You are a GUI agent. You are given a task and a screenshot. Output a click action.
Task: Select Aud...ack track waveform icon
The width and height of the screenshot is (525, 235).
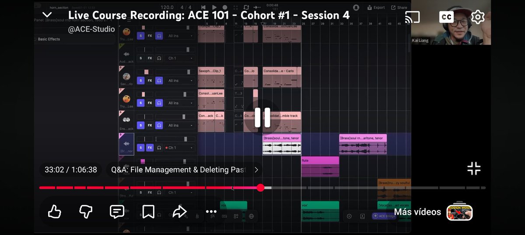[x=126, y=54]
